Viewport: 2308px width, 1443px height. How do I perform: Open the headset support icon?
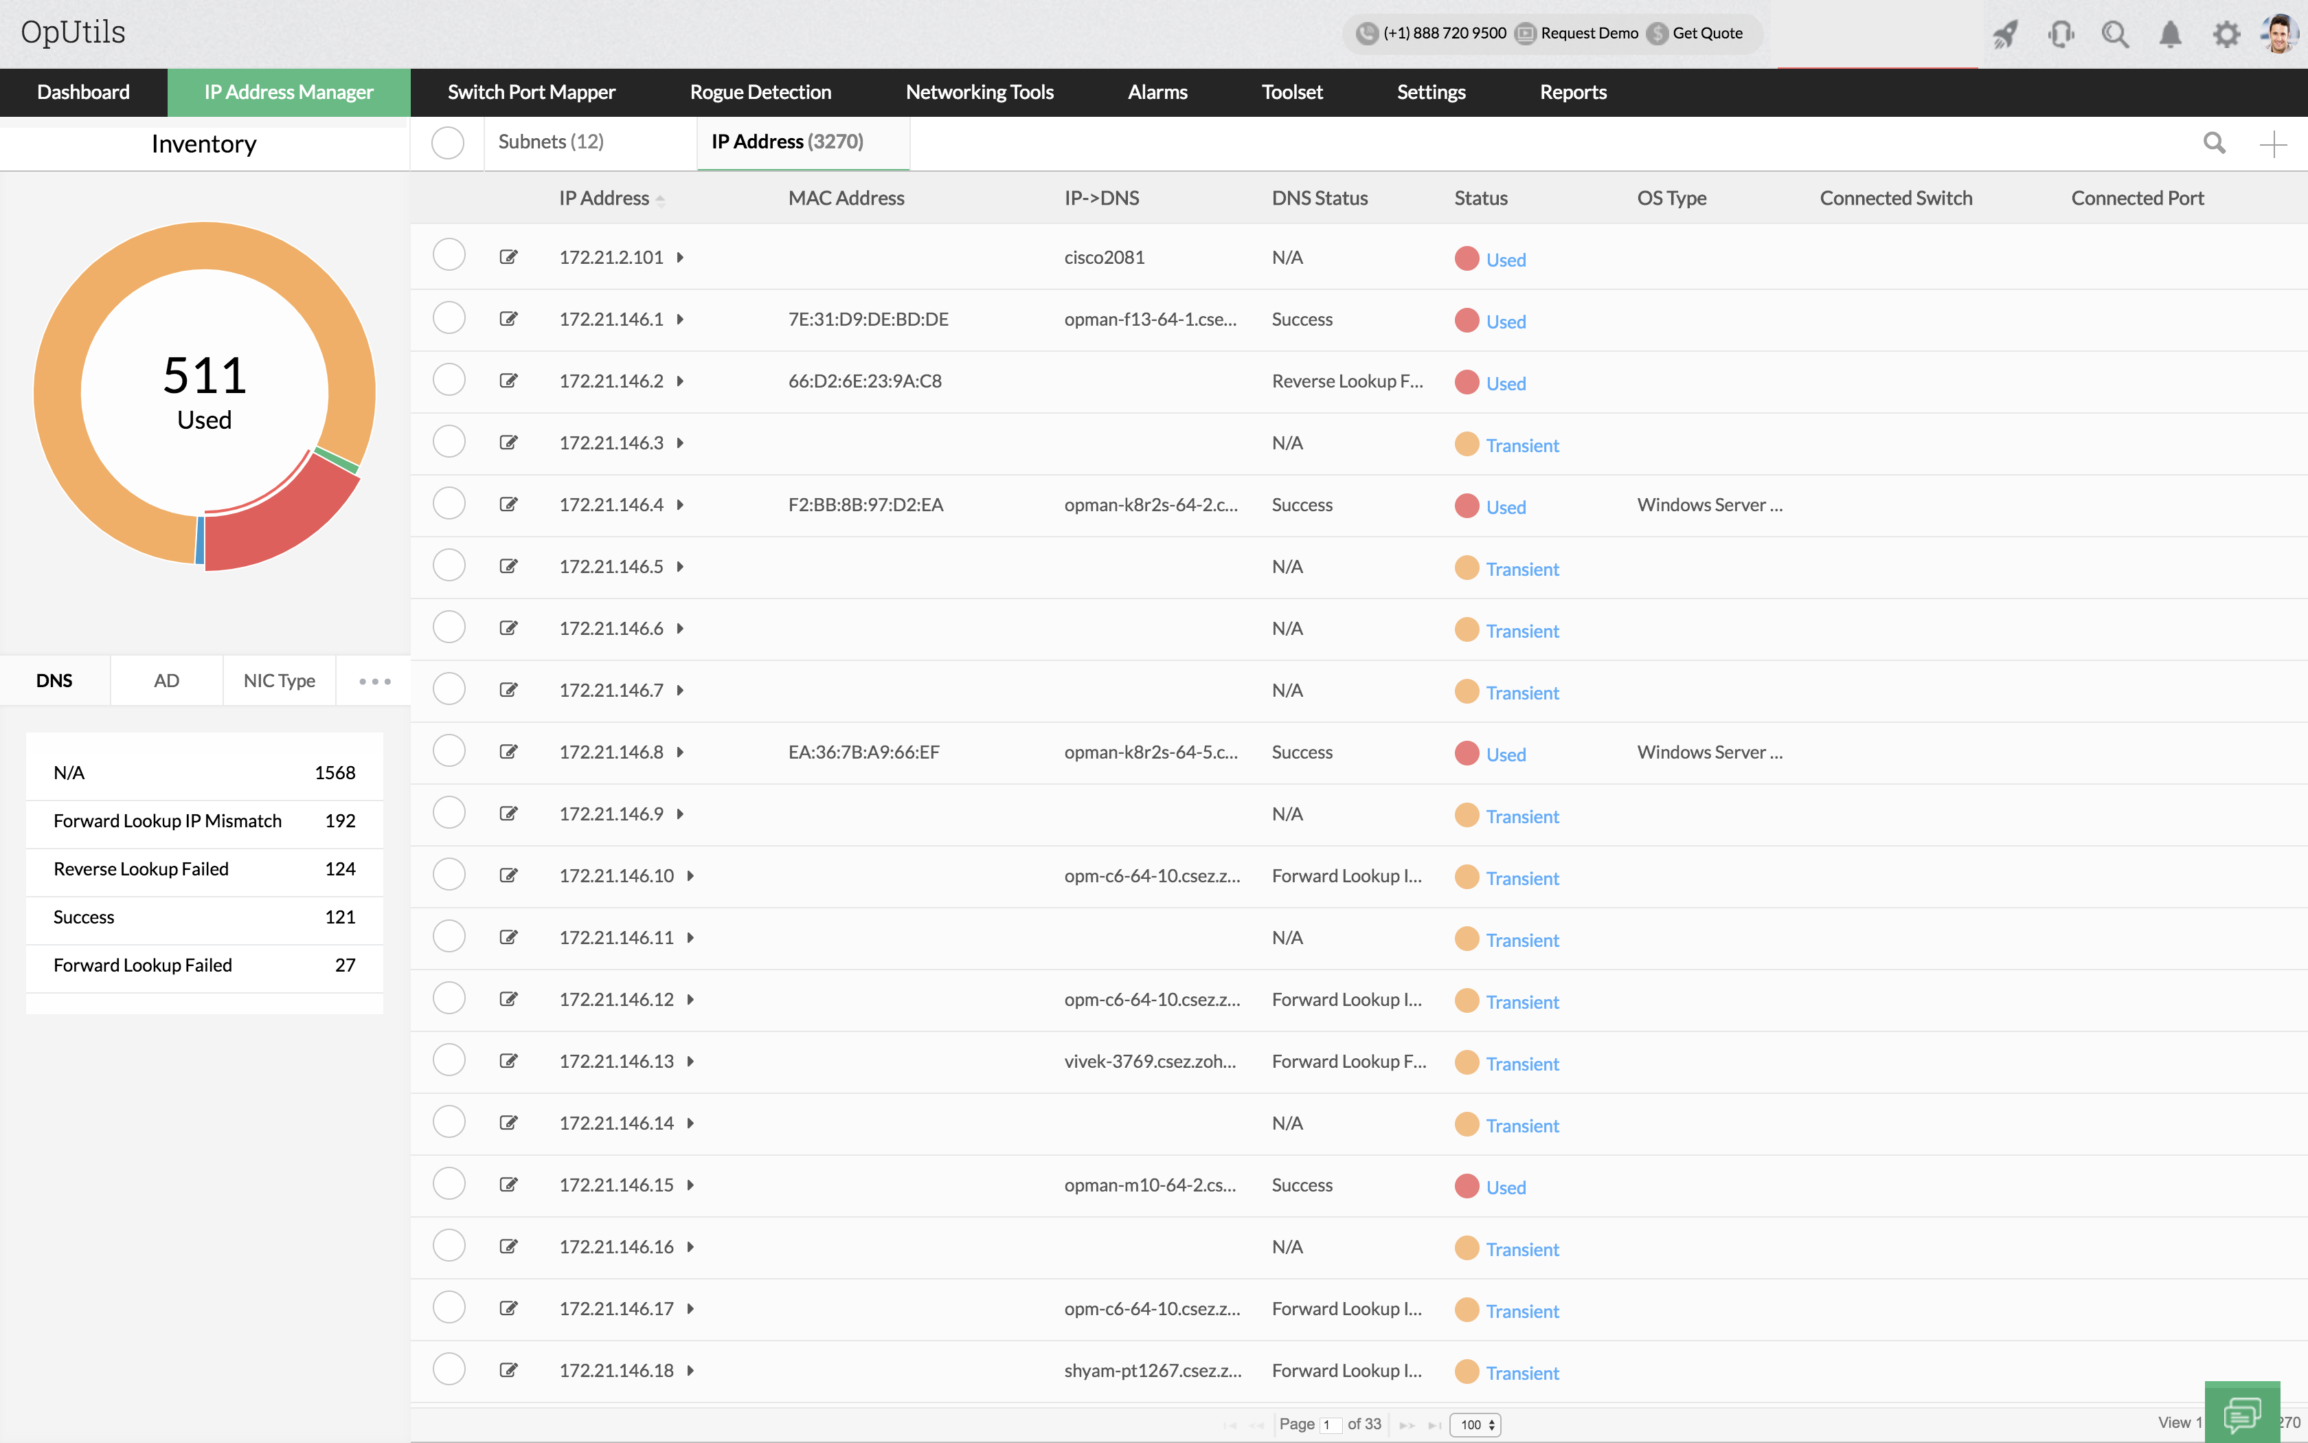(2060, 34)
